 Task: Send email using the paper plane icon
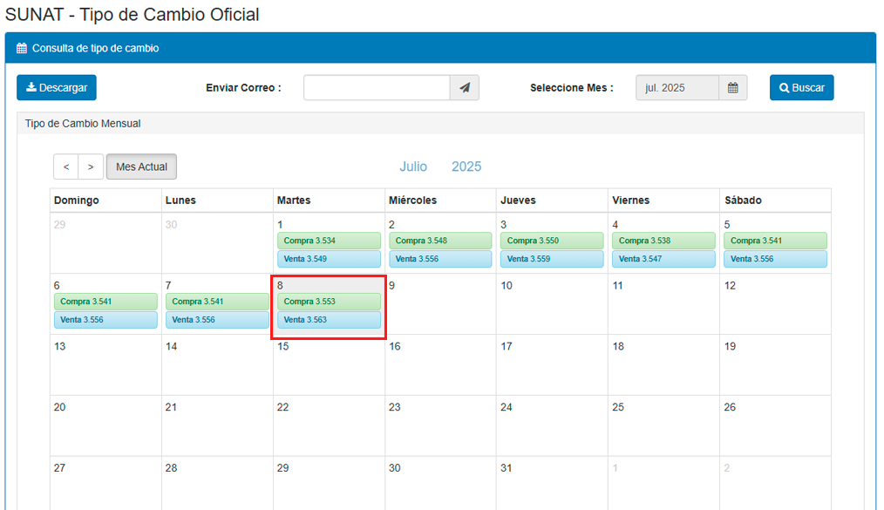(x=465, y=88)
